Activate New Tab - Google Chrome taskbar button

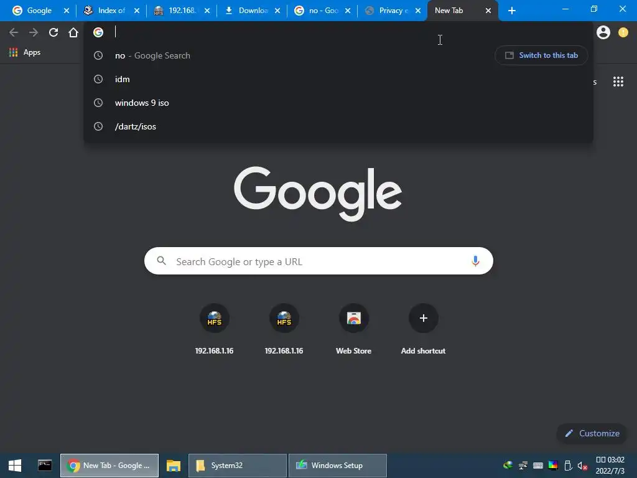[x=109, y=466]
